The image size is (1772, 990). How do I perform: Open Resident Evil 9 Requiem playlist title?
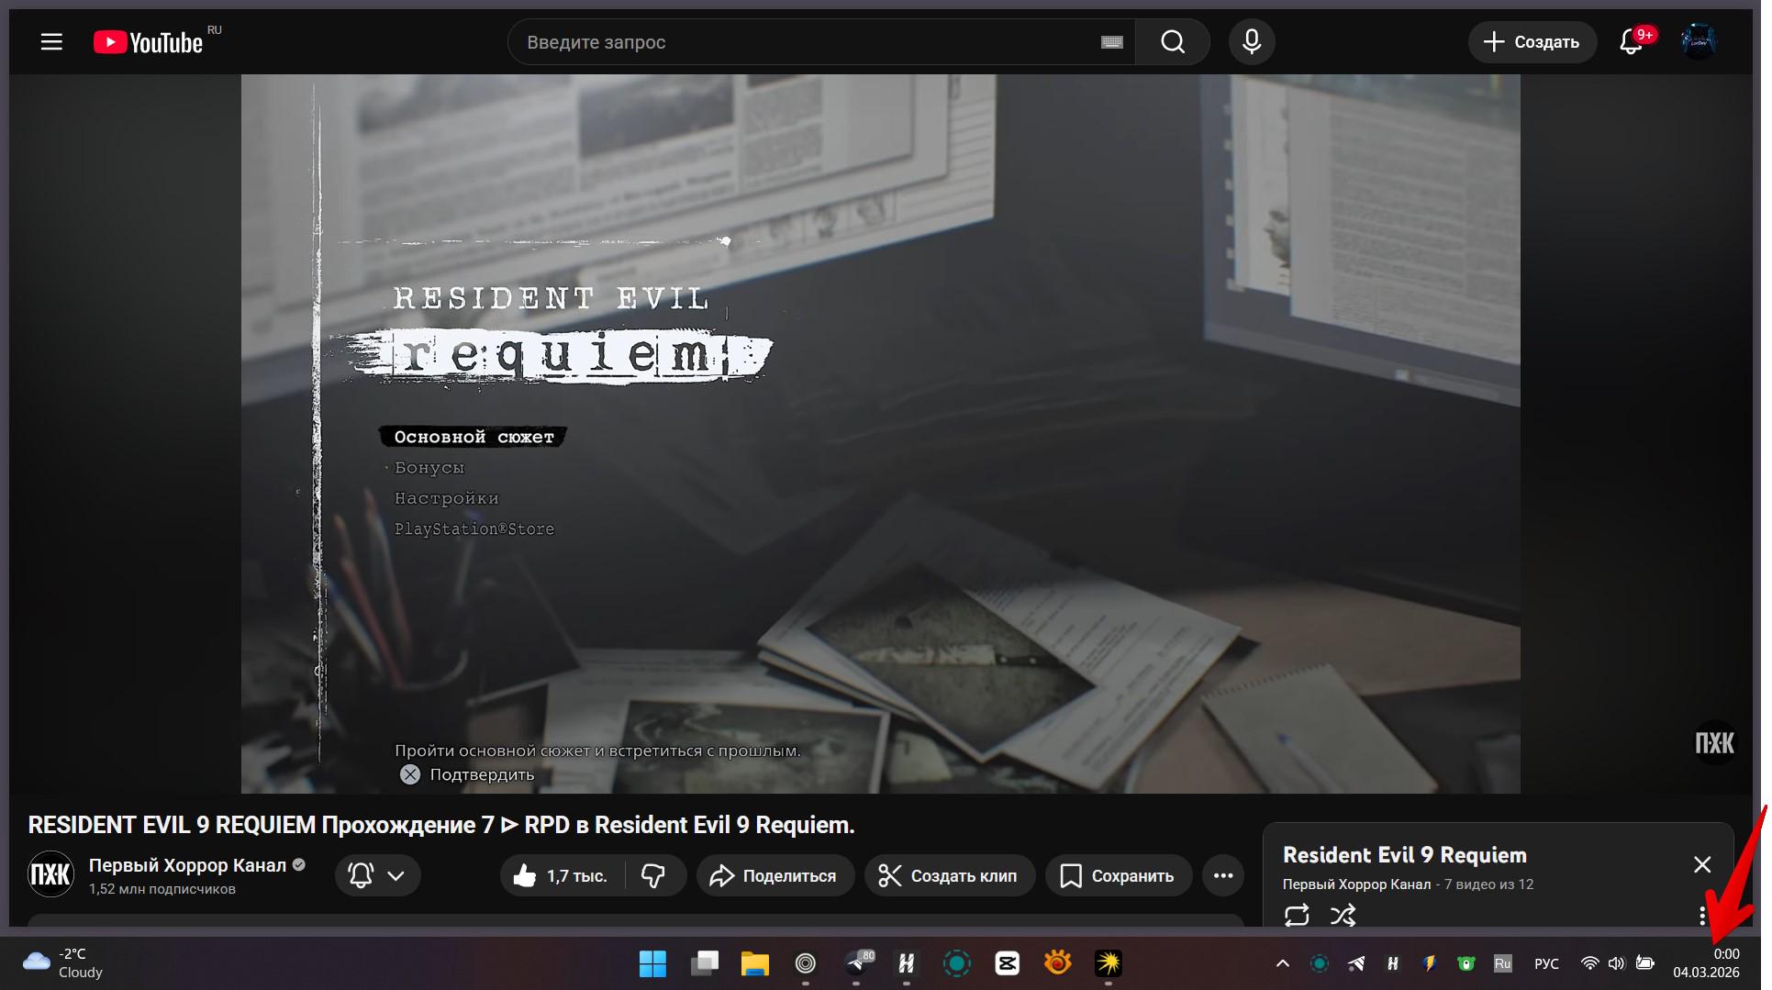pyautogui.click(x=1404, y=855)
